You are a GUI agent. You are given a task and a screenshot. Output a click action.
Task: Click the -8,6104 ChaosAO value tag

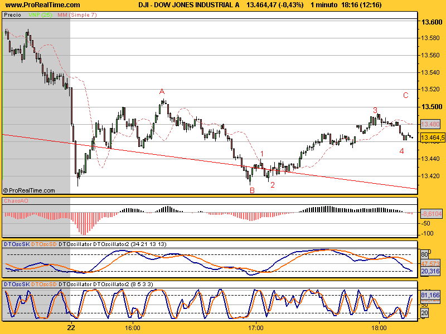pyautogui.click(x=431, y=214)
